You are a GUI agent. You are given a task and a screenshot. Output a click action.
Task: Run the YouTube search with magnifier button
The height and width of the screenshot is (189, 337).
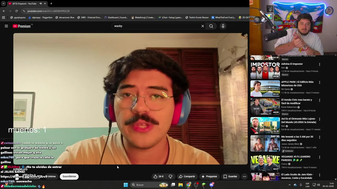211,26
